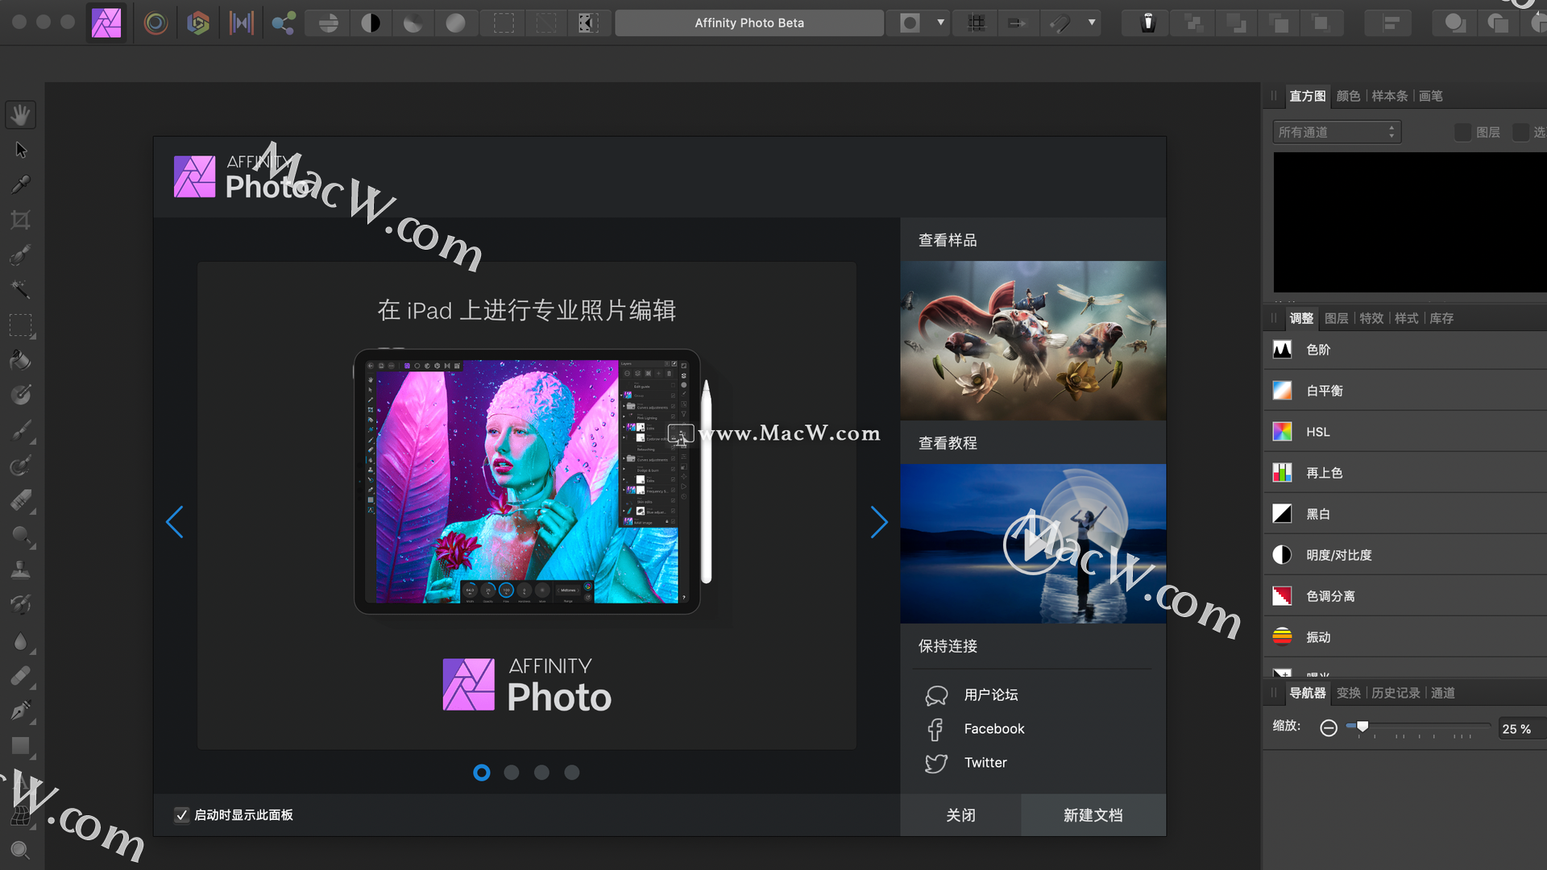Image resolution: width=1547 pixels, height=870 pixels.
Task: Select second carousel page dot
Action: [512, 773]
